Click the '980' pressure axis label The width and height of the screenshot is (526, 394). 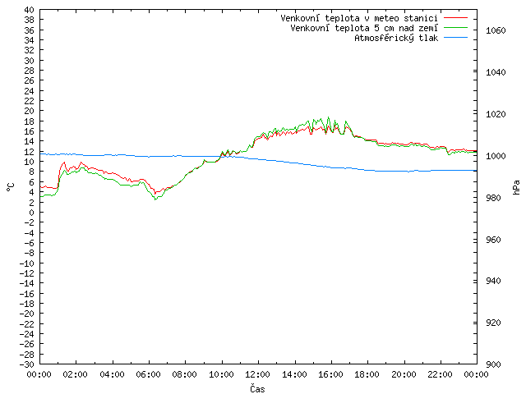pos(493,198)
